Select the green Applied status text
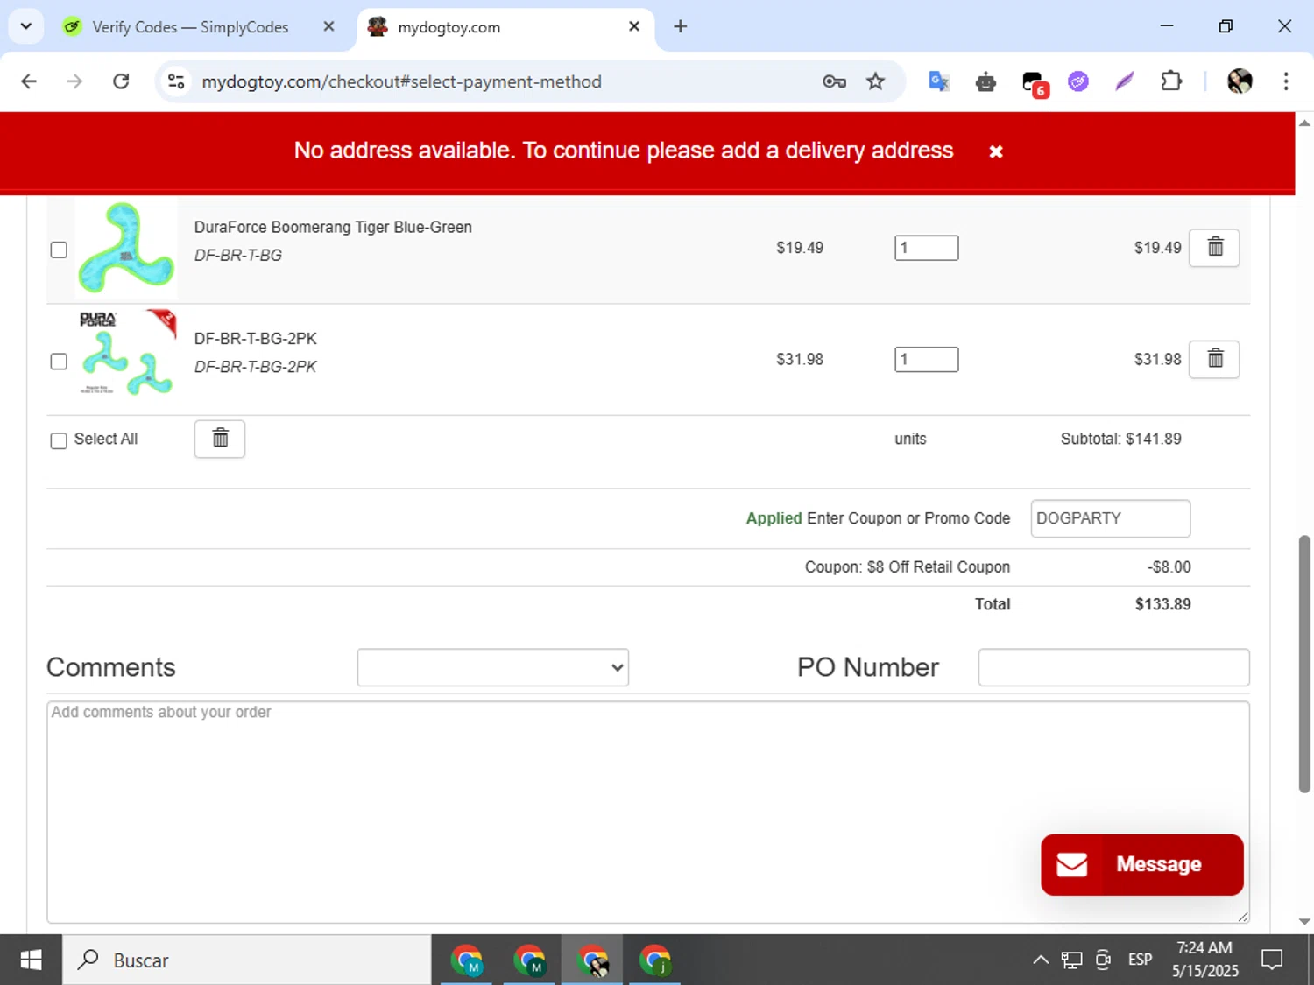This screenshot has height=985, width=1314. point(774,518)
